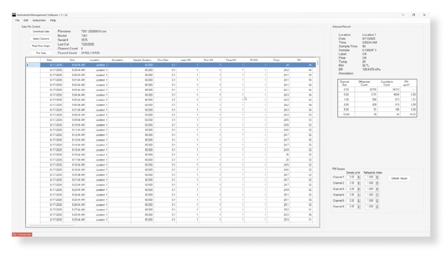Sort table by Temp column header
The image size is (446, 254).
(276, 60)
